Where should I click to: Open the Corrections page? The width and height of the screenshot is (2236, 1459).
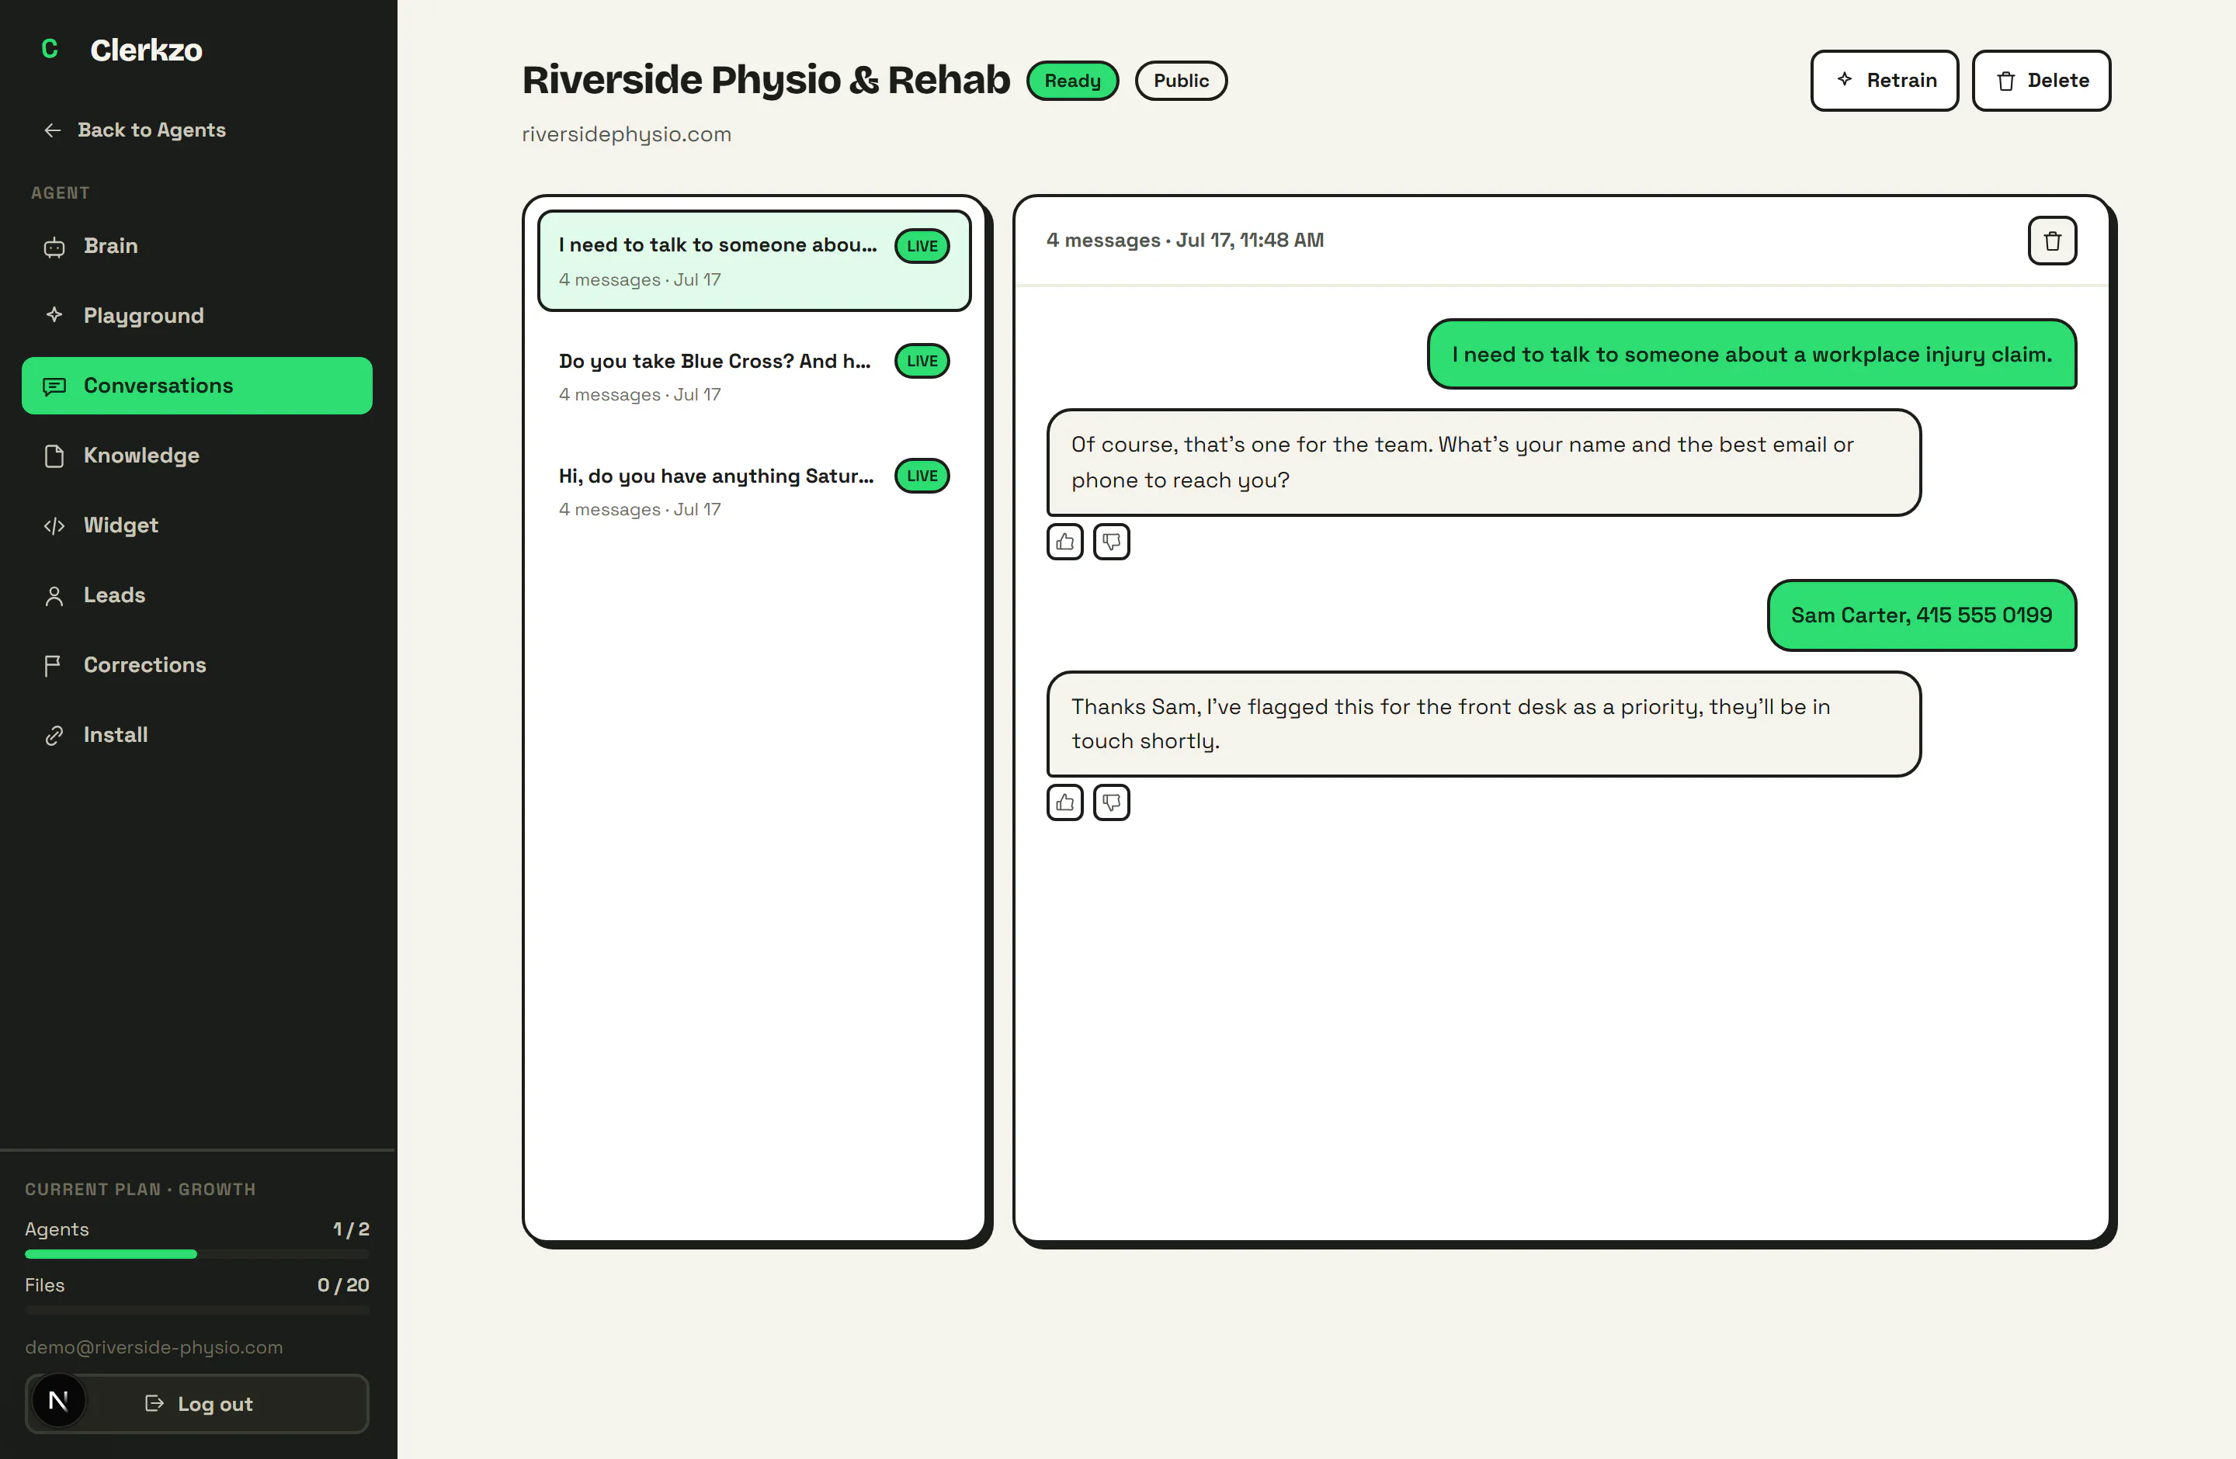196,665
